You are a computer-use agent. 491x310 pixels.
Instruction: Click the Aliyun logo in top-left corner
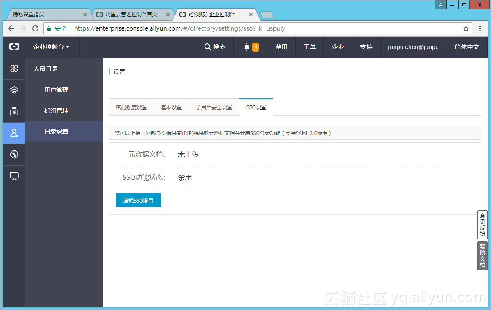coord(14,47)
